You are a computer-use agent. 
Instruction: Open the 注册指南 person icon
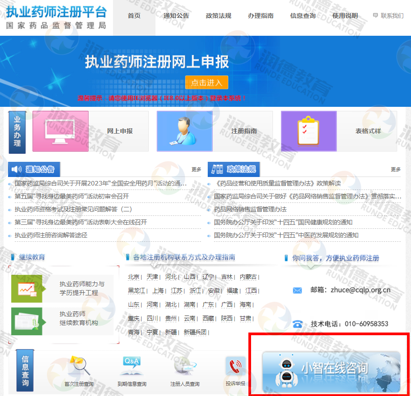tap(185, 131)
